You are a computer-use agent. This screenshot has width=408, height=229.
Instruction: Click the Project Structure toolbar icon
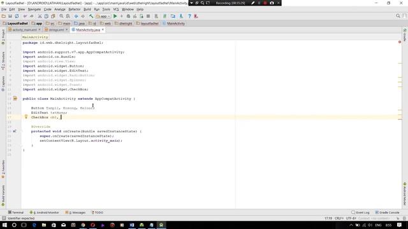[173, 16]
